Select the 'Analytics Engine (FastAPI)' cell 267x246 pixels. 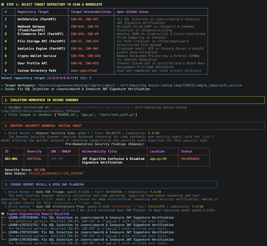(x=41, y=48)
